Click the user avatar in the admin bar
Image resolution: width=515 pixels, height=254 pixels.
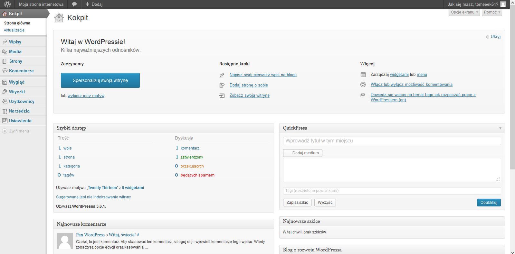[x=503, y=4]
